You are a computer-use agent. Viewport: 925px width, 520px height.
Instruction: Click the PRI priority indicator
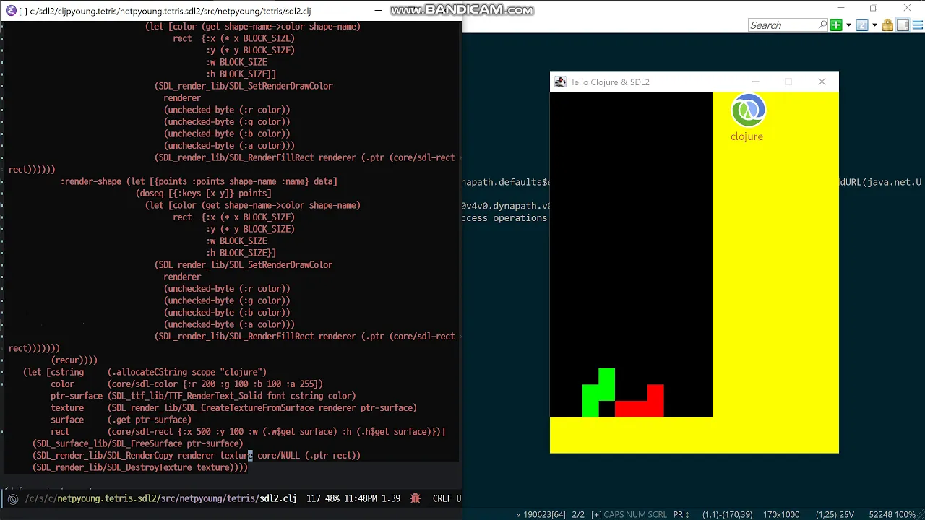pos(681,515)
